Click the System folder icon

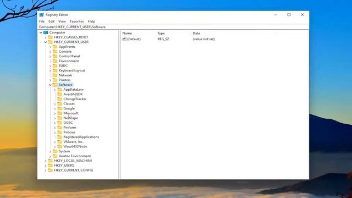coord(55,151)
